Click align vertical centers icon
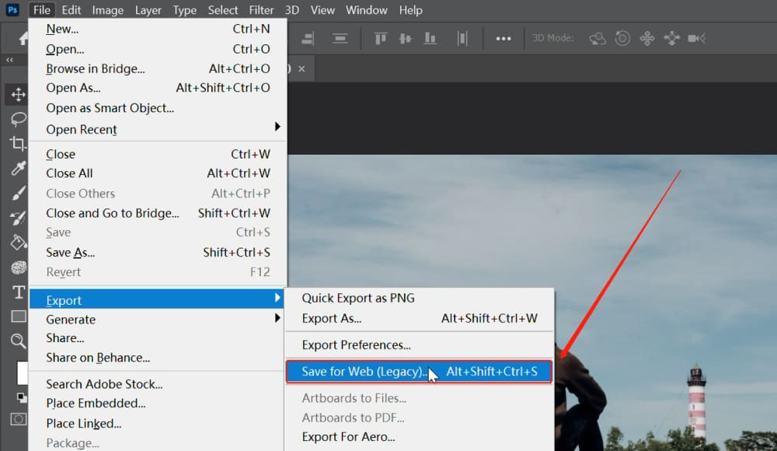 [x=406, y=38]
